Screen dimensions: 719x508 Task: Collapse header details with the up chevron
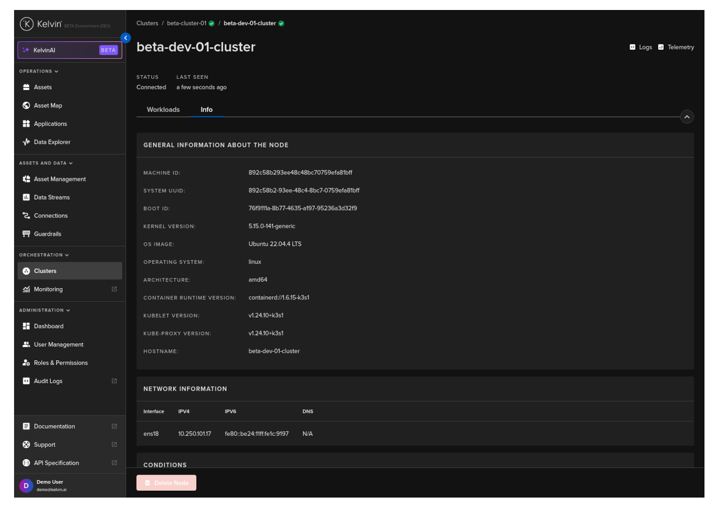click(x=687, y=117)
